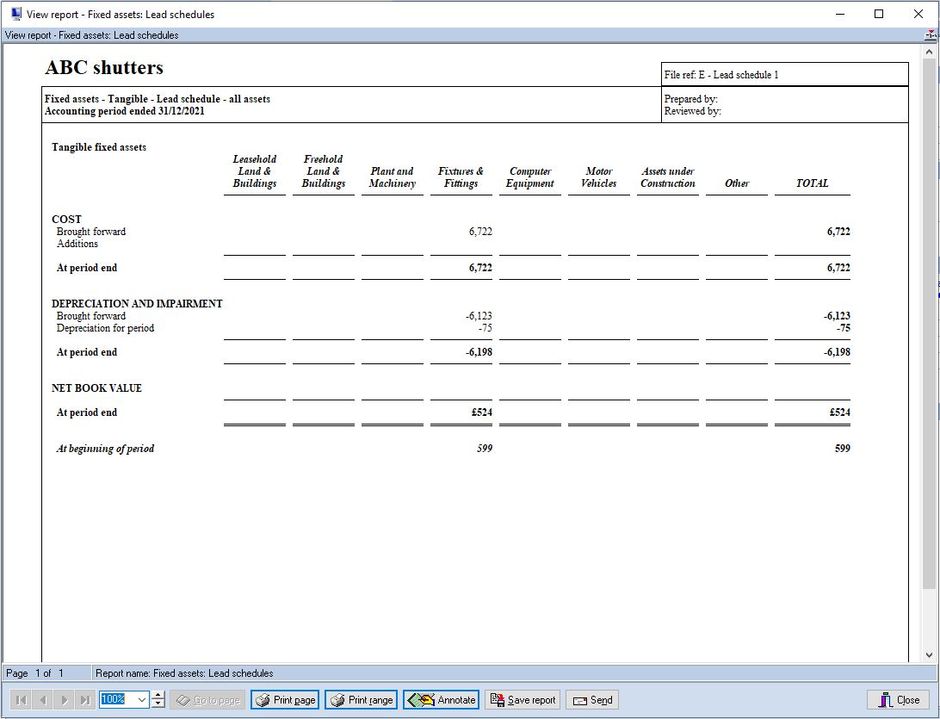
Task: Select the "Leasehold Land & Buildings" column heading
Action: pyautogui.click(x=255, y=171)
